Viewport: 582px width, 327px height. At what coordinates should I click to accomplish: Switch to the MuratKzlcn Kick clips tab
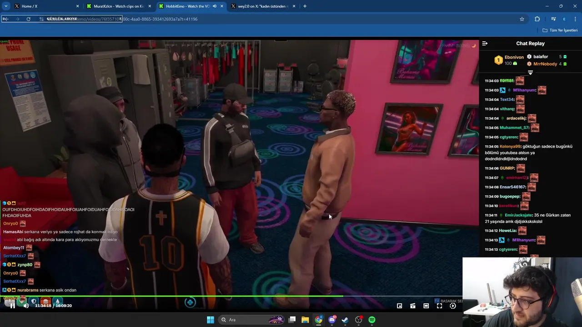pyautogui.click(x=118, y=6)
